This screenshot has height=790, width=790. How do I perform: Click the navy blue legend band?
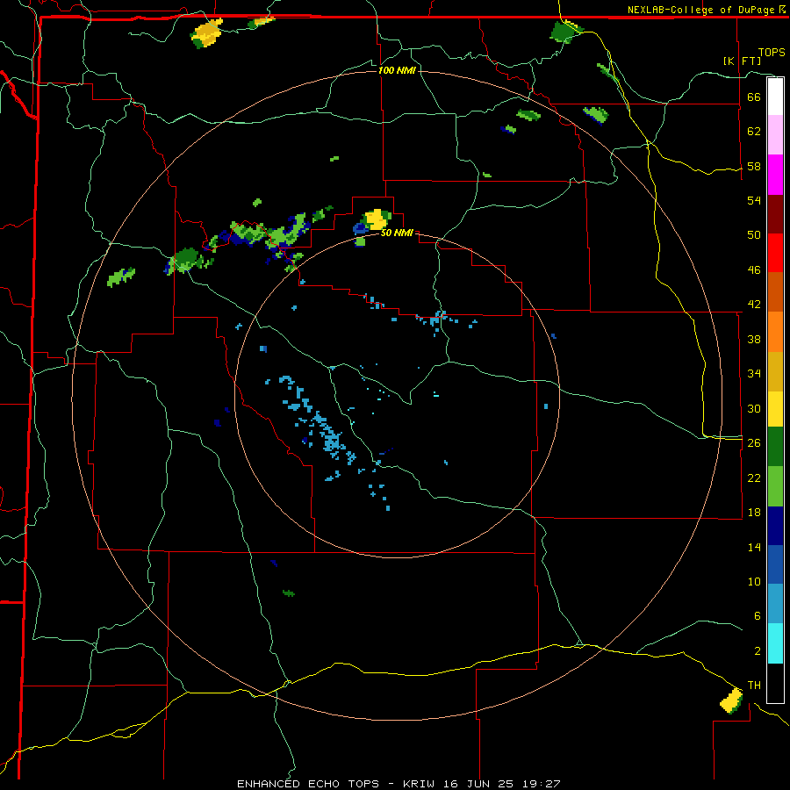tap(775, 526)
